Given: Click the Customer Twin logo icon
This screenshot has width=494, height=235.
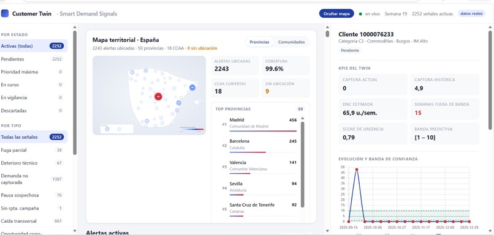Looking at the screenshot, I should (5, 13).
